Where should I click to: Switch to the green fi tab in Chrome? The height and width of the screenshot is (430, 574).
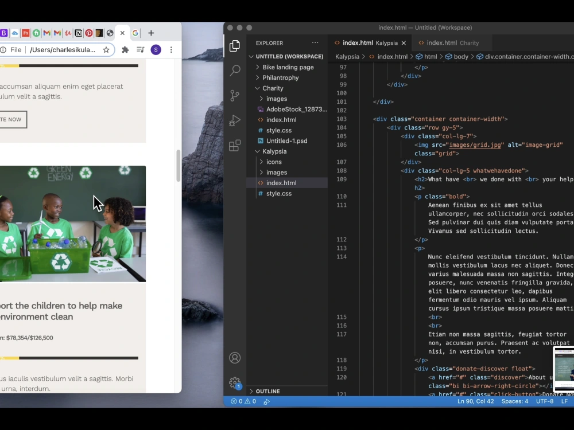coord(36,33)
